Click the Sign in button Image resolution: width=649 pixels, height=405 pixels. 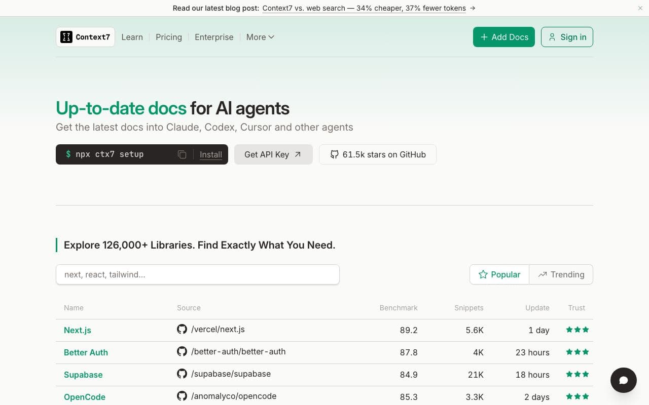pyautogui.click(x=567, y=37)
